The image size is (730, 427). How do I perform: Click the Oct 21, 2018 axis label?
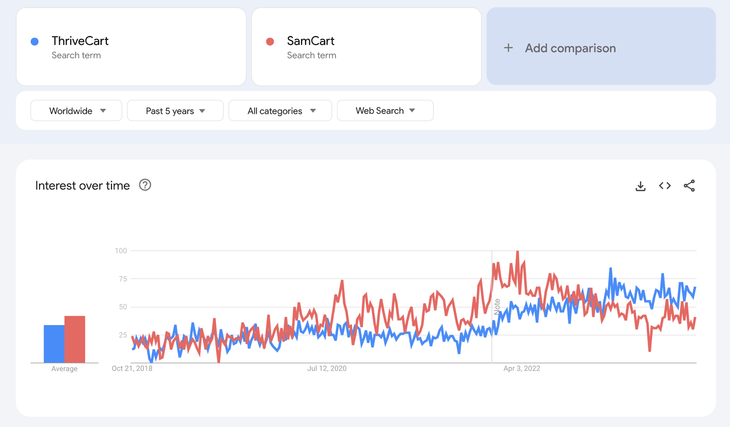click(132, 368)
